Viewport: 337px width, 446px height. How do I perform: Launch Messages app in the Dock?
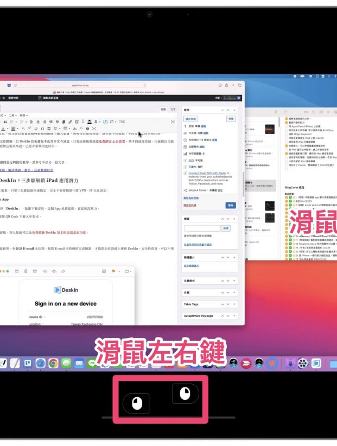tap(67, 363)
